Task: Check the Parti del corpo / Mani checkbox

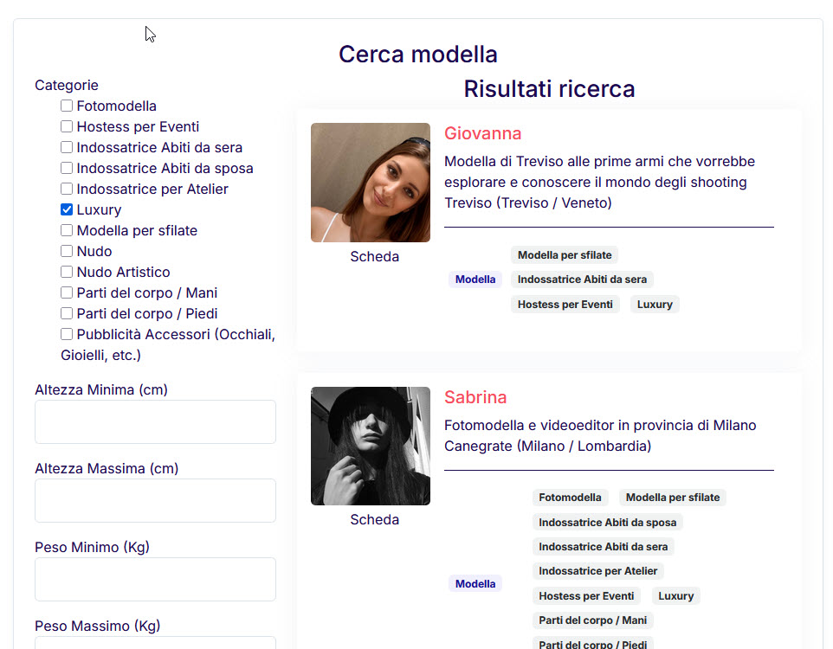Action: pos(67,292)
